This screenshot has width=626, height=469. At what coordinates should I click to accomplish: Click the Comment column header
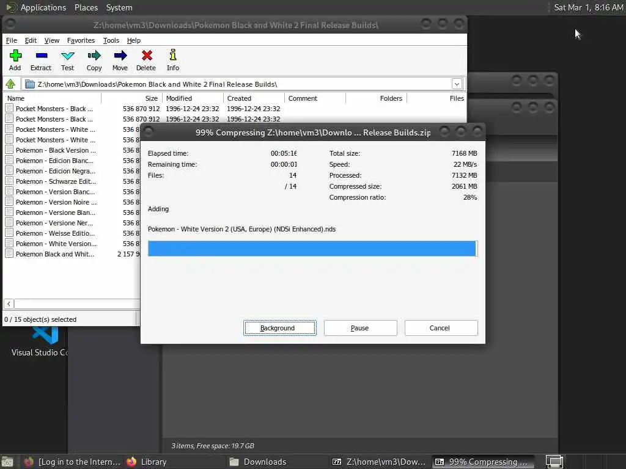[x=315, y=98]
